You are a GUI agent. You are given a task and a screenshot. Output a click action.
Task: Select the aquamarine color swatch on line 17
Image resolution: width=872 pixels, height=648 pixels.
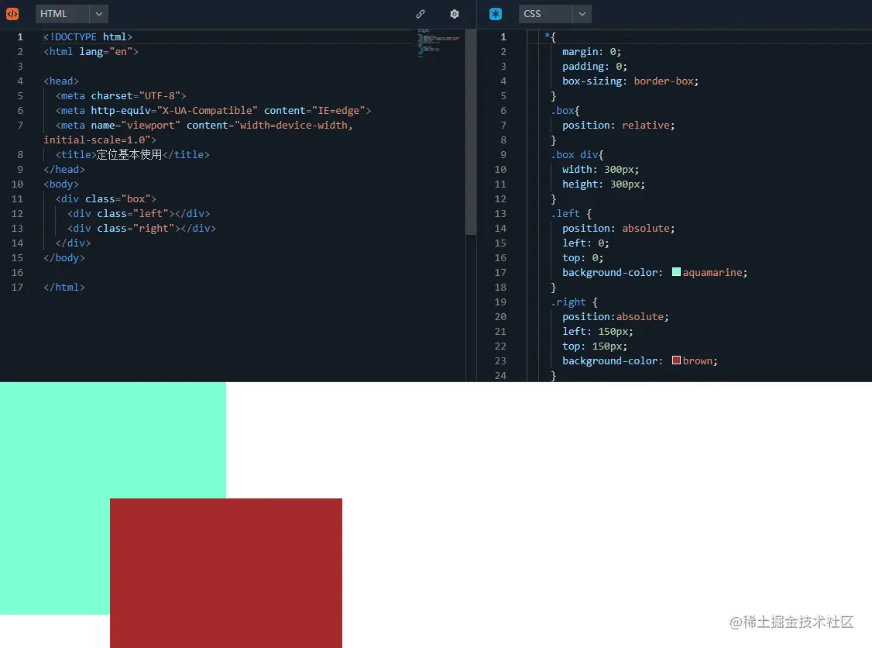pyautogui.click(x=678, y=272)
